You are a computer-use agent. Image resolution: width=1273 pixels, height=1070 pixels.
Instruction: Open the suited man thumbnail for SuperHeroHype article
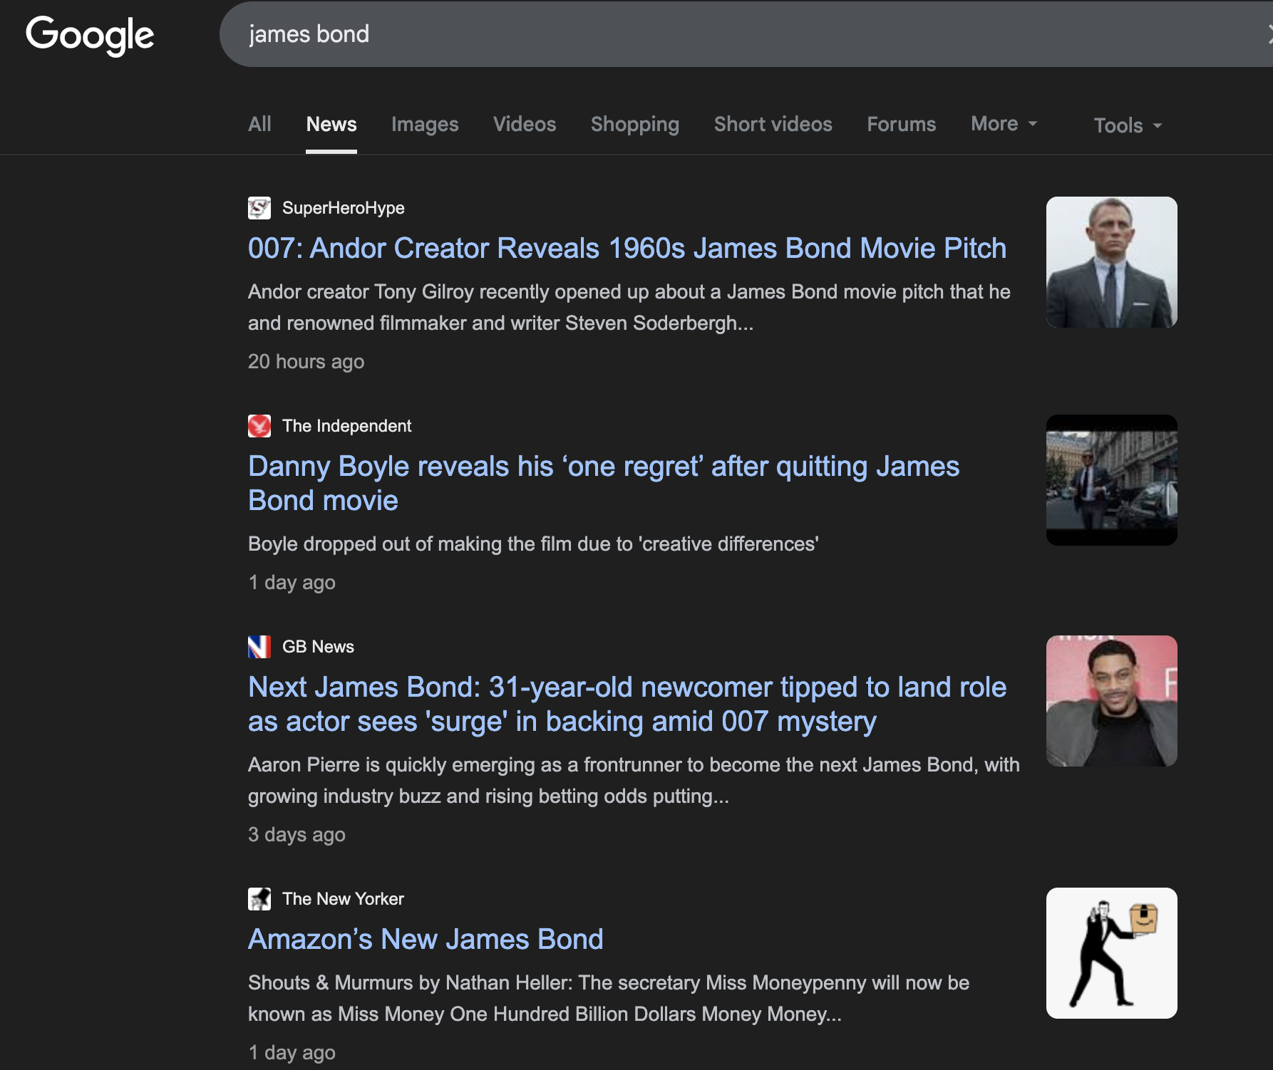point(1112,262)
